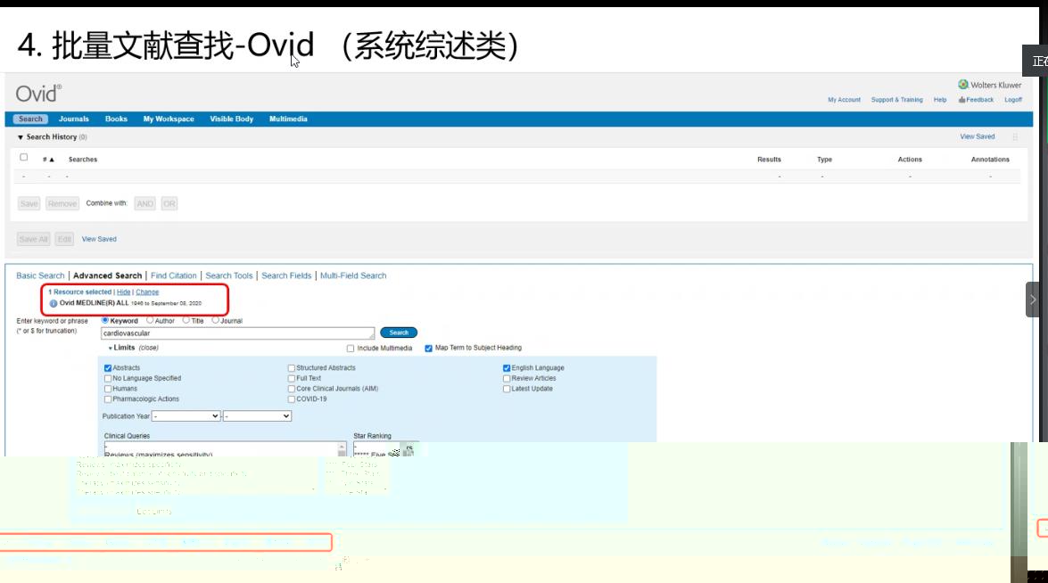Open the Search tab in navigation bar
This screenshot has width=1048, height=583.
(x=30, y=119)
